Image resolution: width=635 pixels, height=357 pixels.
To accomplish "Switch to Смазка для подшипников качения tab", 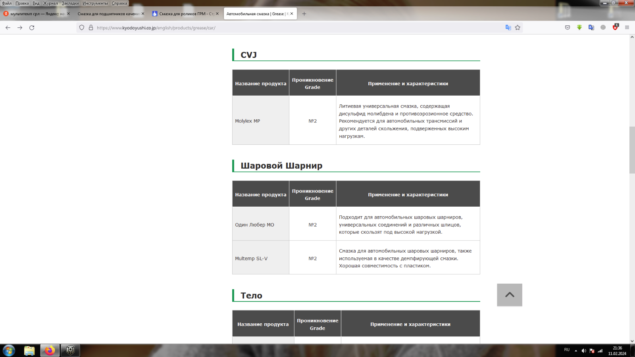I will click(111, 14).
